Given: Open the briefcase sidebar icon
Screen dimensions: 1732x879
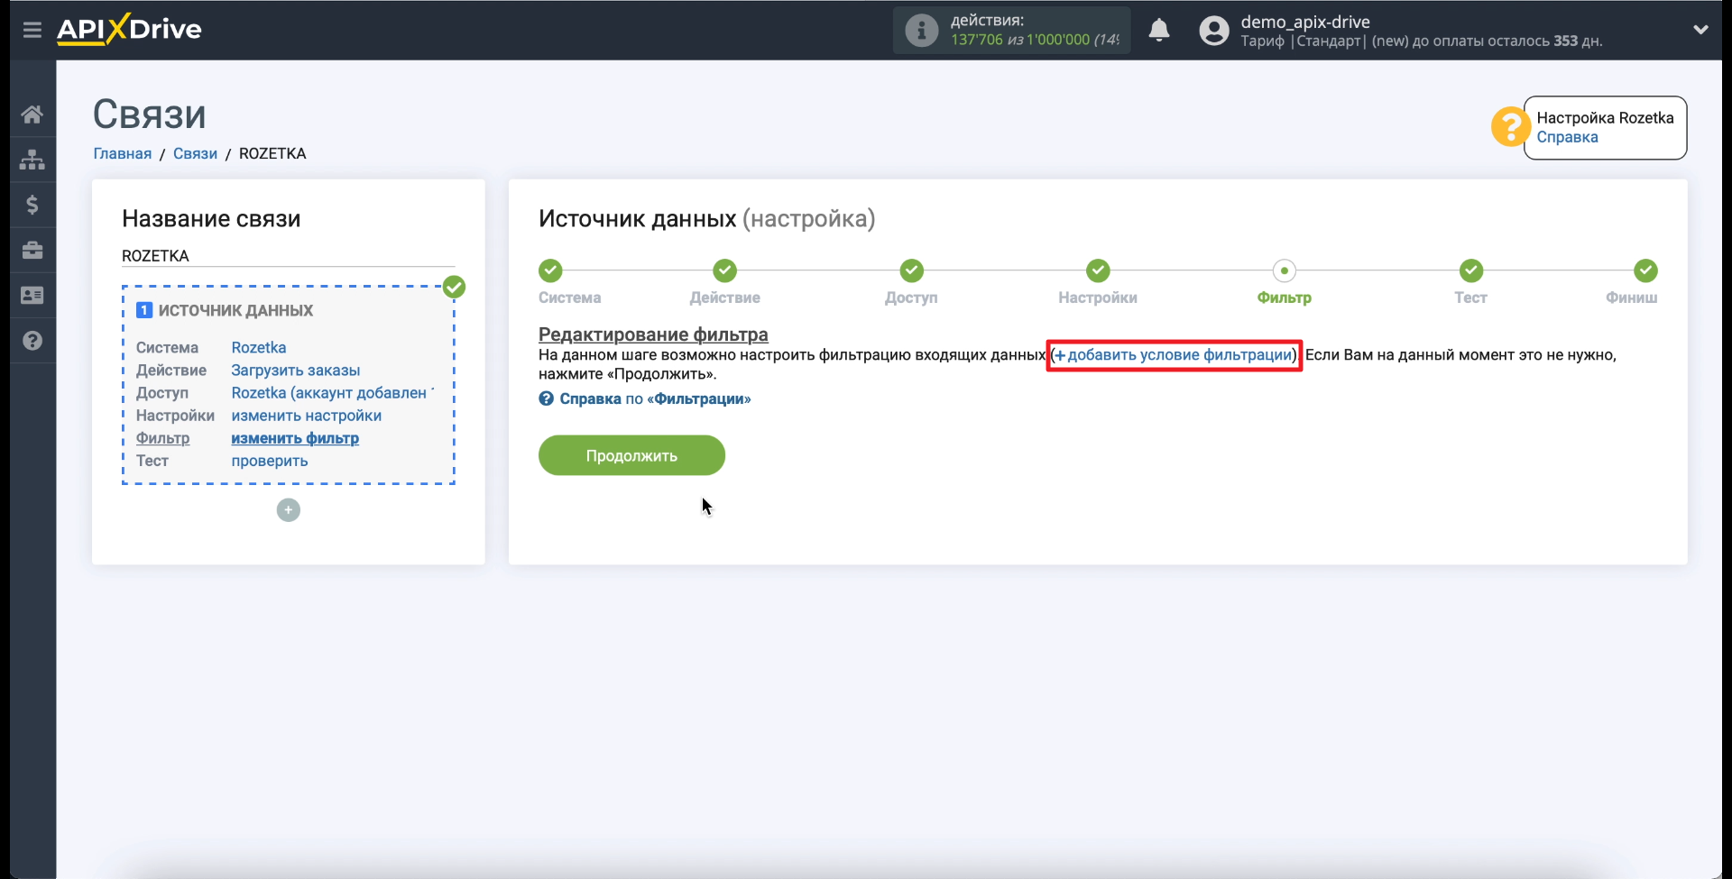Looking at the screenshot, I should [x=32, y=250].
